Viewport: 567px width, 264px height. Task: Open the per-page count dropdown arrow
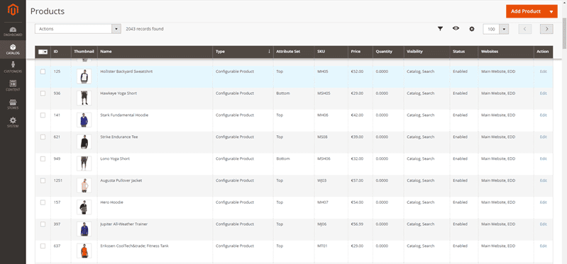(504, 29)
